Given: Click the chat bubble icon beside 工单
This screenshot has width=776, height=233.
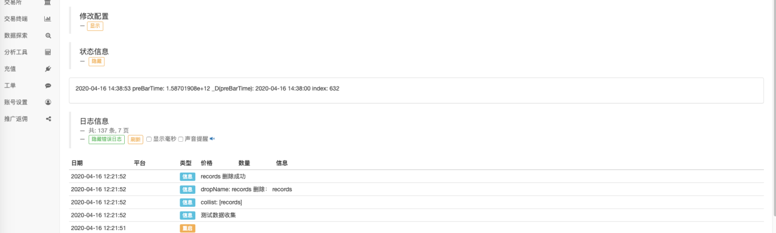Looking at the screenshot, I should [x=48, y=85].
